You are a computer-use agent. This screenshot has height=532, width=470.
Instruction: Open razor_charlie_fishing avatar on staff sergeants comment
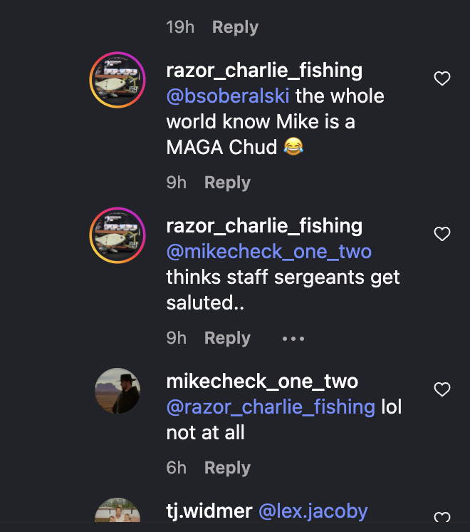point(117,235)
